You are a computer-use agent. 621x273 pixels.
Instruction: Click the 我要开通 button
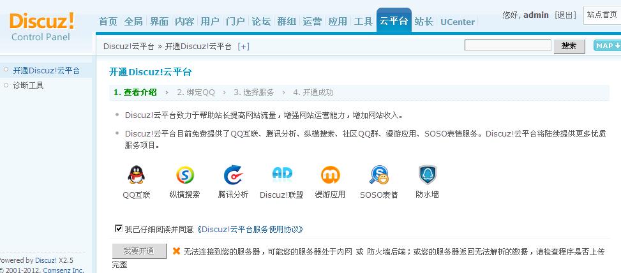pyautogui.click(x=139, y=251)
